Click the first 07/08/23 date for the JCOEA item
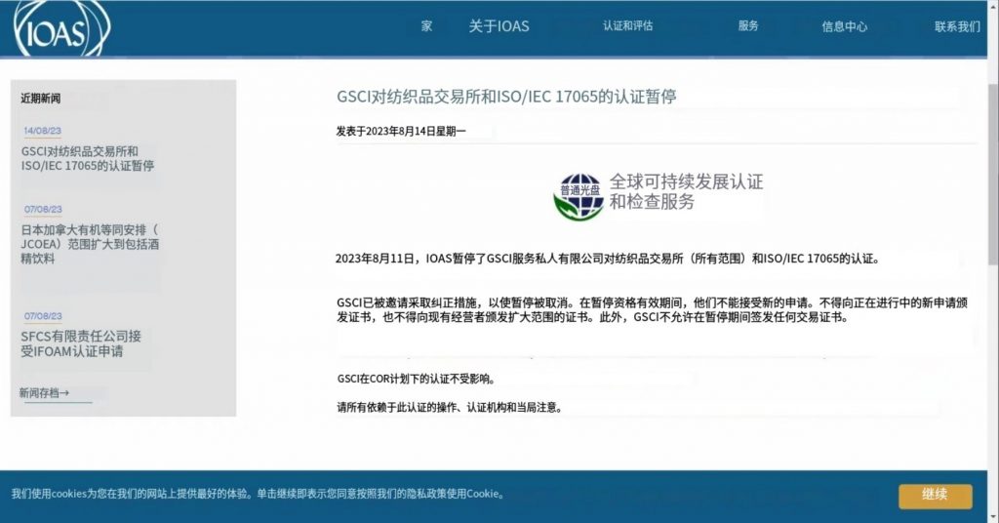This screenshot has width=999, height=523. pyautogui.click(x=43, y=209)
